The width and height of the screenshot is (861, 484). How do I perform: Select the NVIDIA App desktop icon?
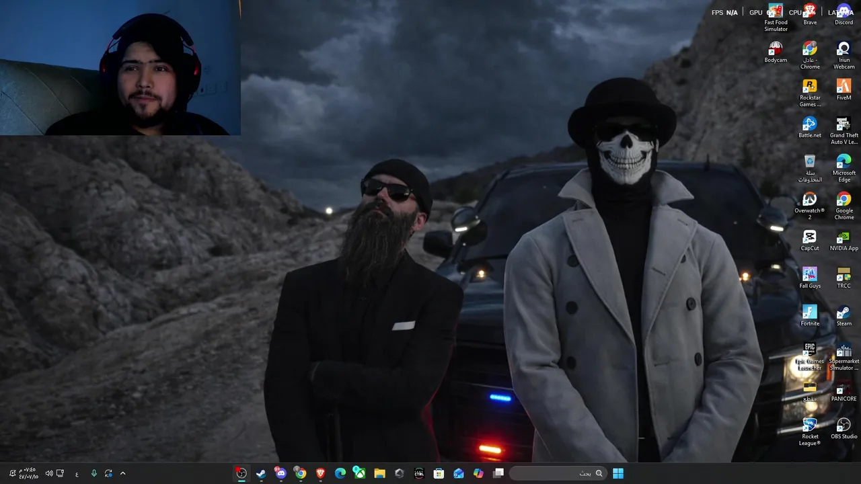844,241
